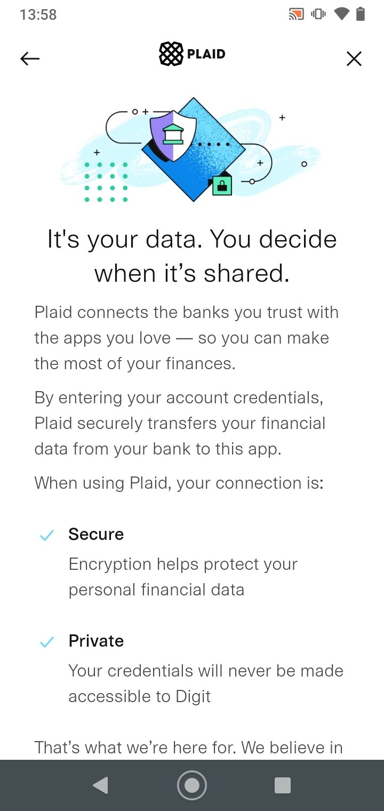The image size is (384, 811).
Task: Tap Android recent apps square button
Action: [282, 785]
